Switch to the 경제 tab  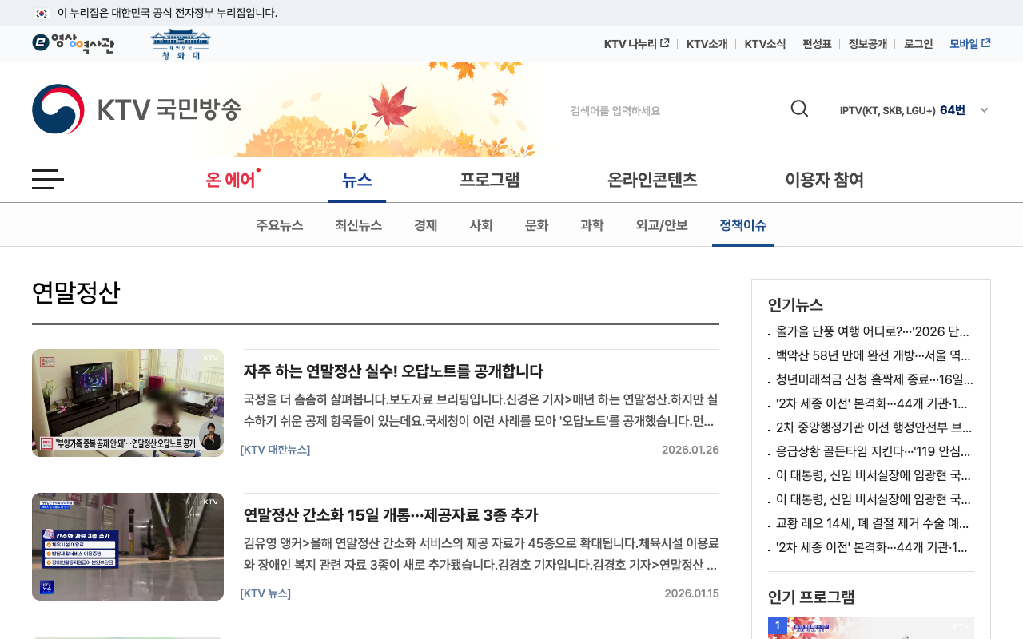point(426,225)
